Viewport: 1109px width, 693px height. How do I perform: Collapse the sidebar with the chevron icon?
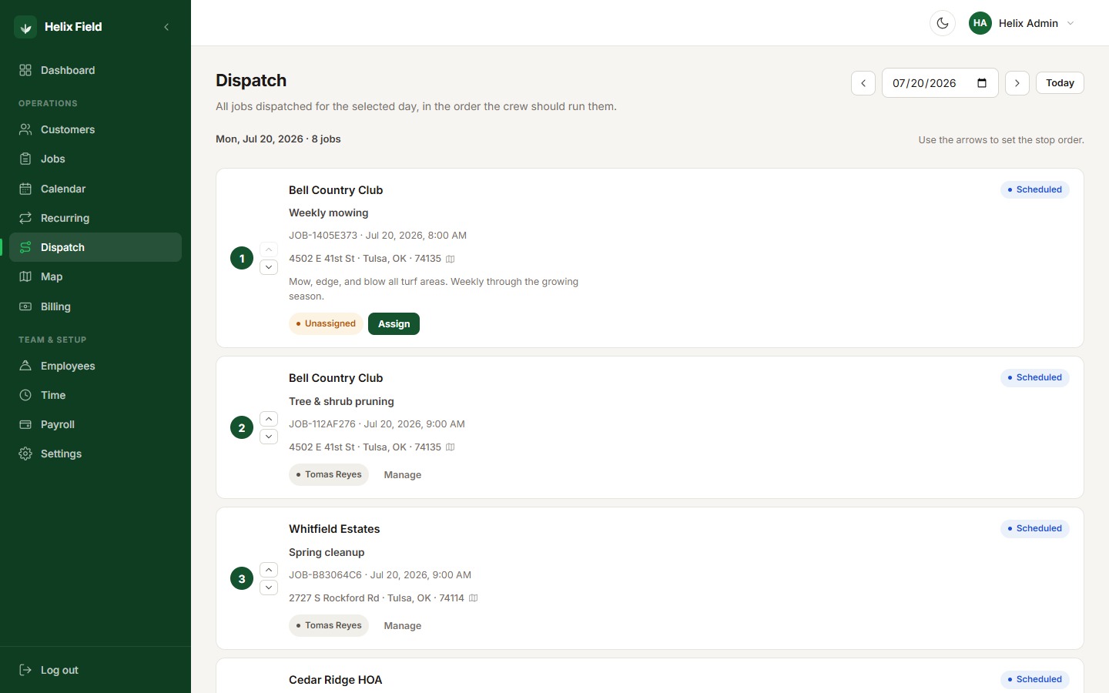(166, 27)
